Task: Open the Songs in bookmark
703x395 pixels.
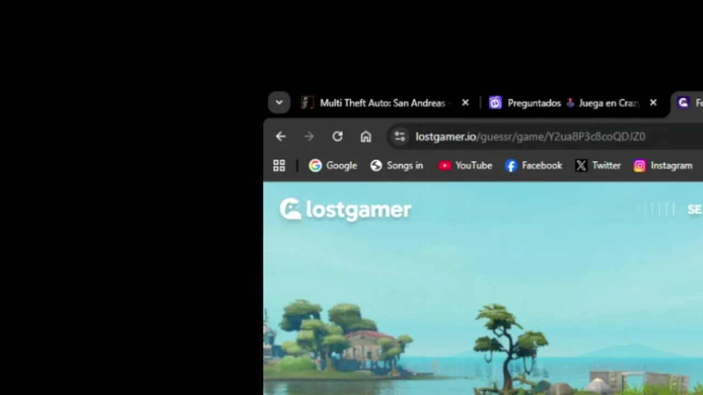Action: tap(397, 166)
